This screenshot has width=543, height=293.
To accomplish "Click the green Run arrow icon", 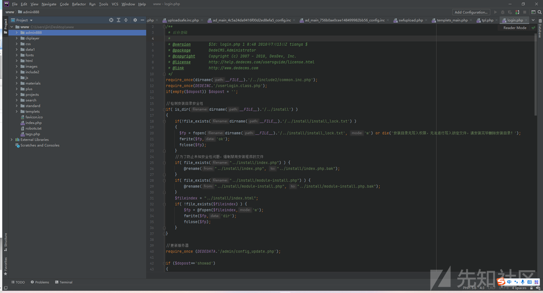I will tap(495, 12).
